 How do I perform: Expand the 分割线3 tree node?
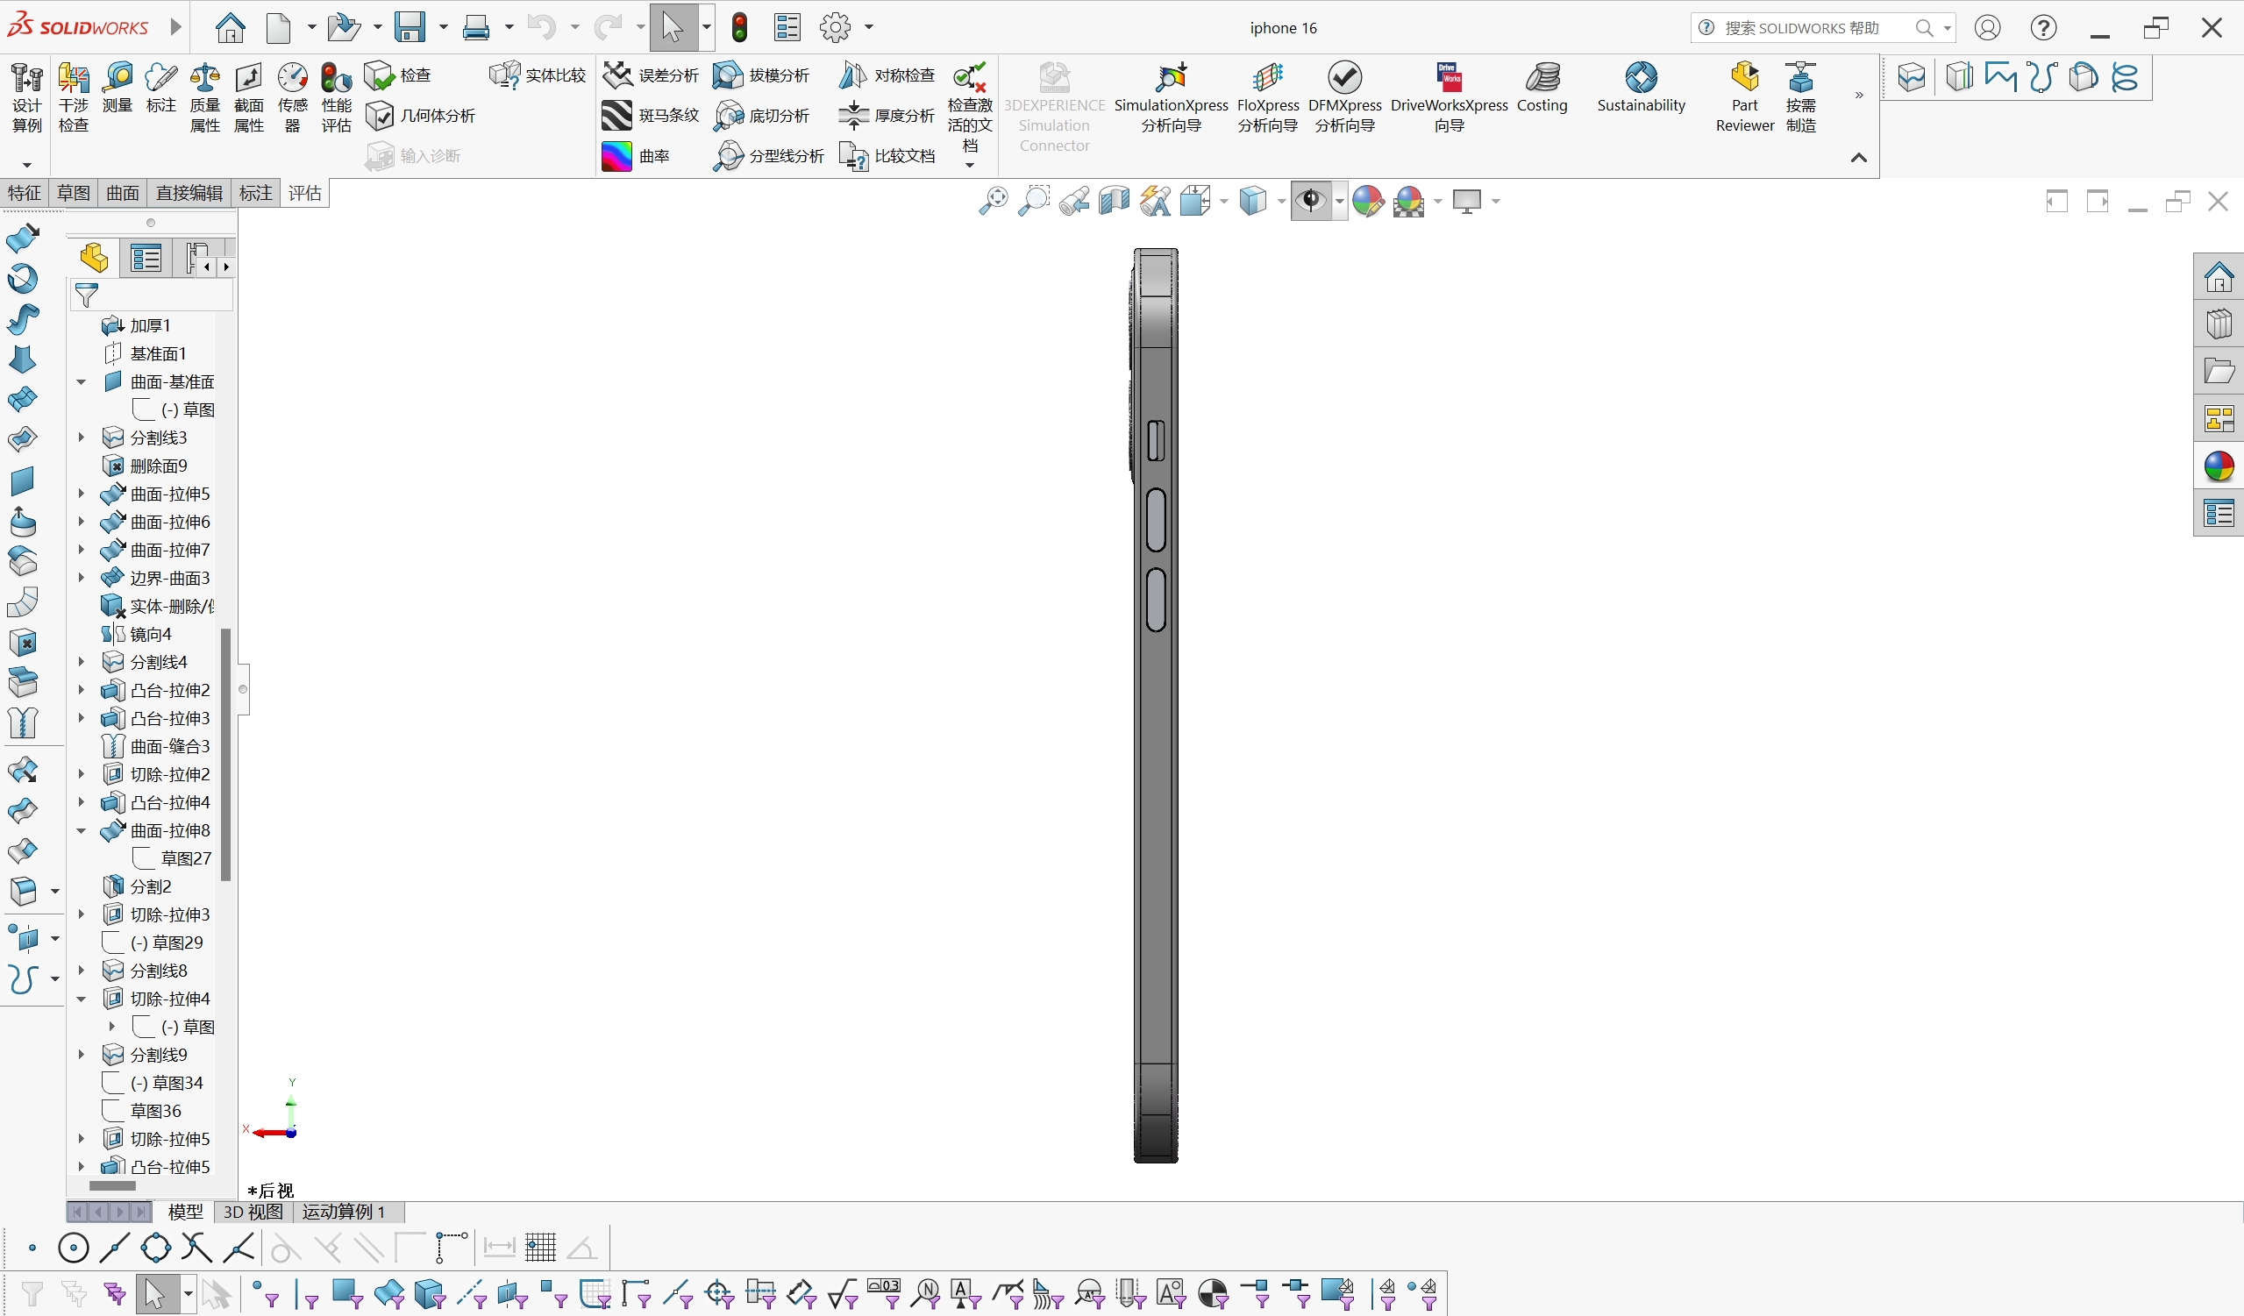[81, 437]
